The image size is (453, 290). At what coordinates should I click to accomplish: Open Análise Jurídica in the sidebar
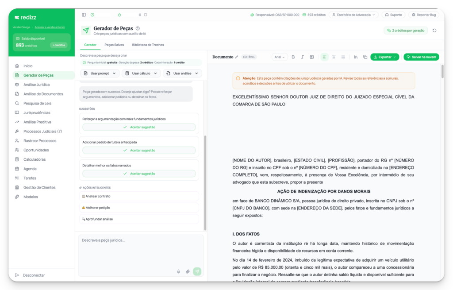pyautogui.click(x=36, y=85)
